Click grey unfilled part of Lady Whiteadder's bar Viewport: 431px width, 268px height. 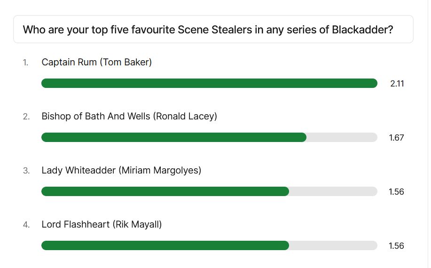(333, 191)
